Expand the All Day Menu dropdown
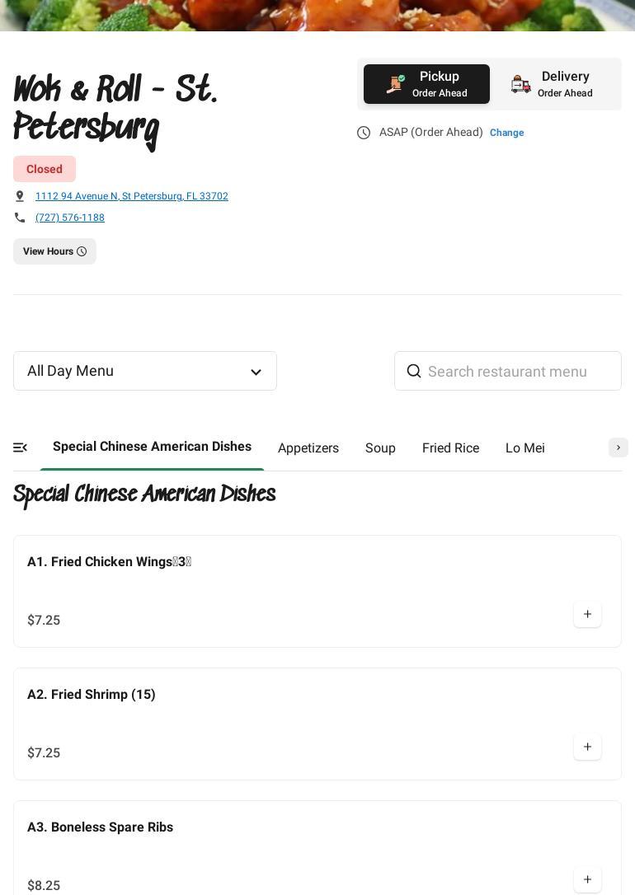 coord(145,371)
